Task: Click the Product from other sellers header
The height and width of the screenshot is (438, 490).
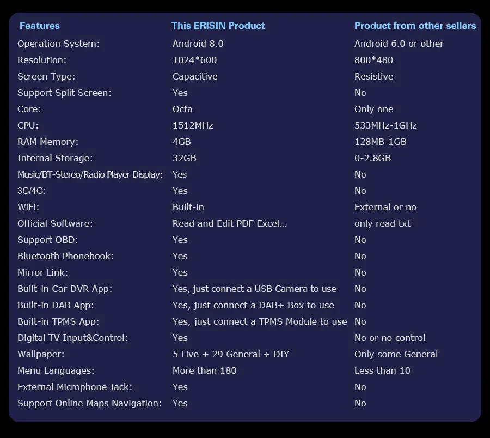Action: pyautogui.click(x=415, y=26)
